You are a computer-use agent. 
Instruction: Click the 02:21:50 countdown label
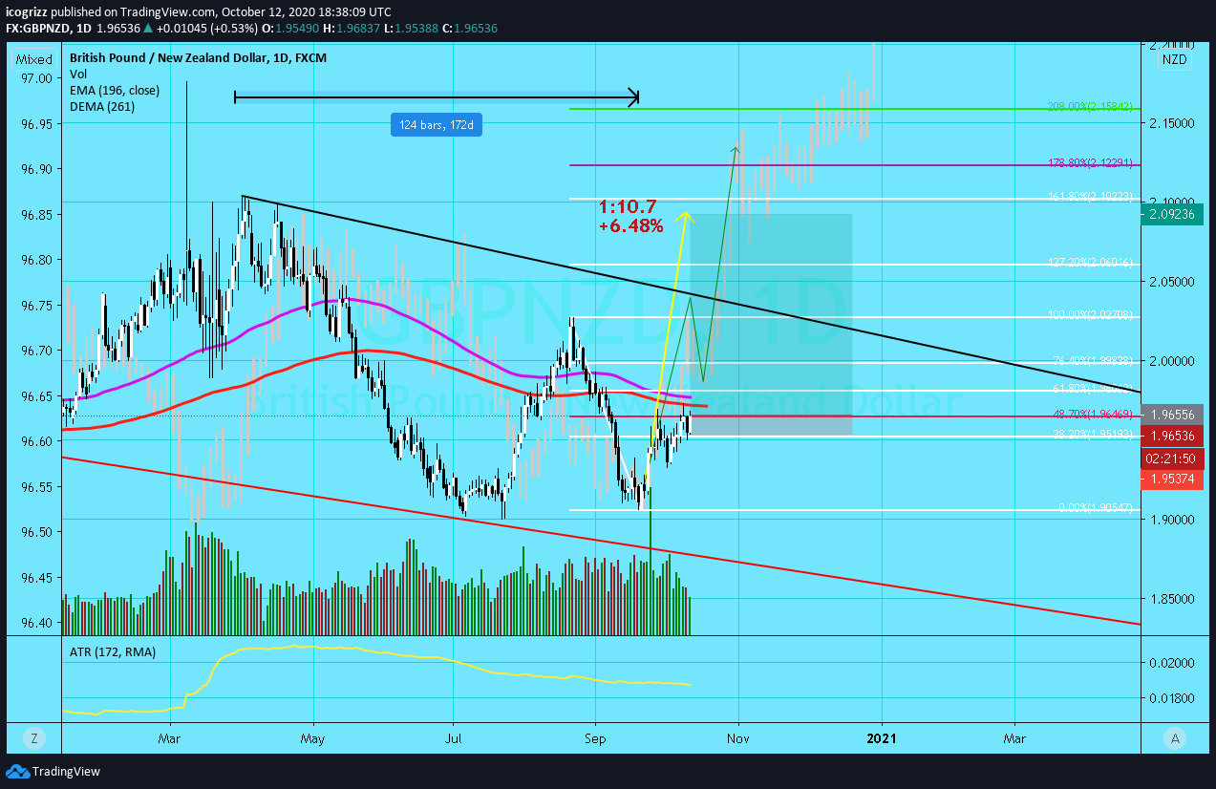pos(1171,458)
